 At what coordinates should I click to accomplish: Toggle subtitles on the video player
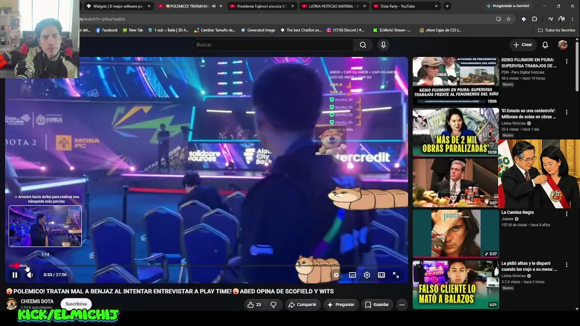352,275
